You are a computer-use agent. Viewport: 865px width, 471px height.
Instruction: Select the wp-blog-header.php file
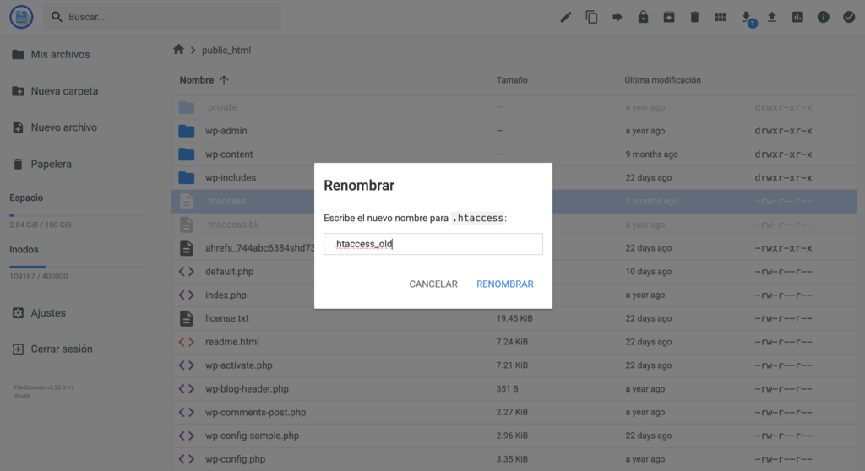pyautogui.click(x=514, y=388)
